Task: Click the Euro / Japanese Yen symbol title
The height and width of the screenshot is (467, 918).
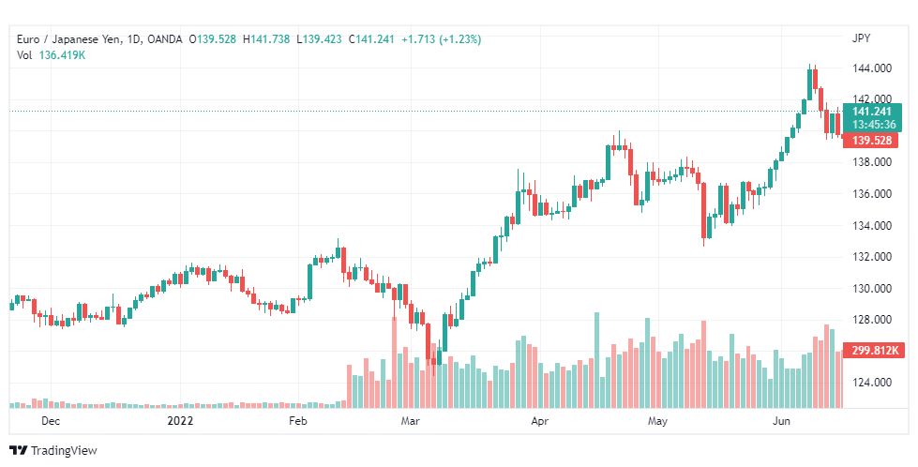Action: click(x=68, y=39)
